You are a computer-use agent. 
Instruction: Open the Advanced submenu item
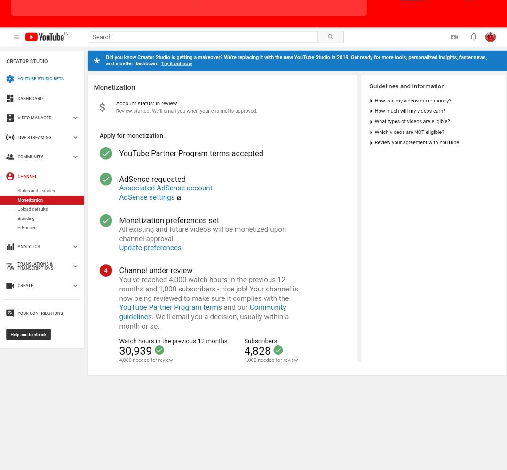tap(27, 228)
